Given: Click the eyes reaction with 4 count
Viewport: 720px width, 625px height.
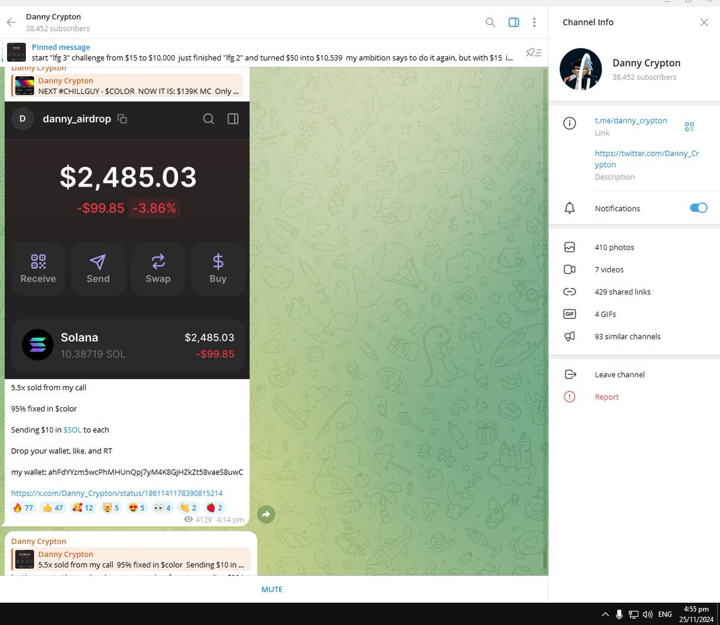Looking at the screenshot, I should pos(163,507).
